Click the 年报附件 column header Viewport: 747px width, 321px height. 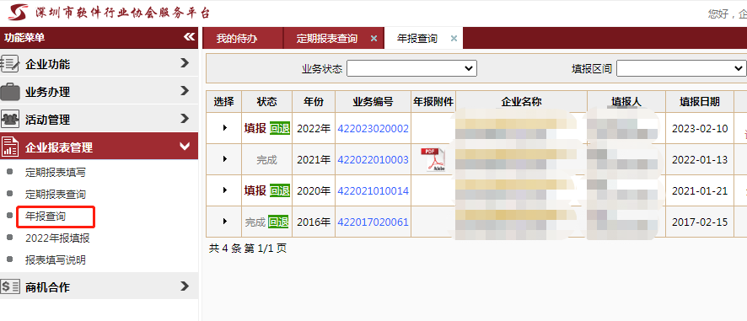433,101
